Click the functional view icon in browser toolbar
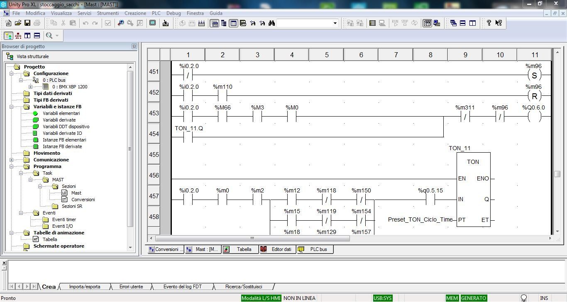 coord(18,36)
